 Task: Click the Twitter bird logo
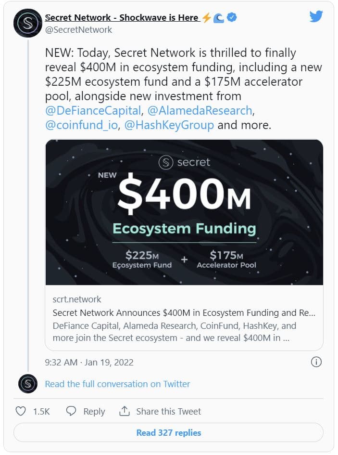pyautogui.click(x=316, y=16)
